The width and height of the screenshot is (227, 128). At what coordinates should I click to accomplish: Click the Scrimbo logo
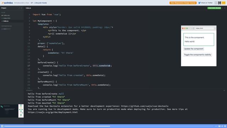pyautogui.click(x=7, y=3)
